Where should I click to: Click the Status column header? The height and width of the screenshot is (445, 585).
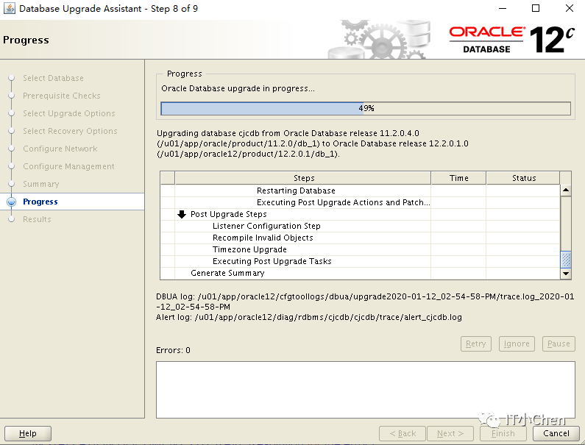click(x=523, y=178)
